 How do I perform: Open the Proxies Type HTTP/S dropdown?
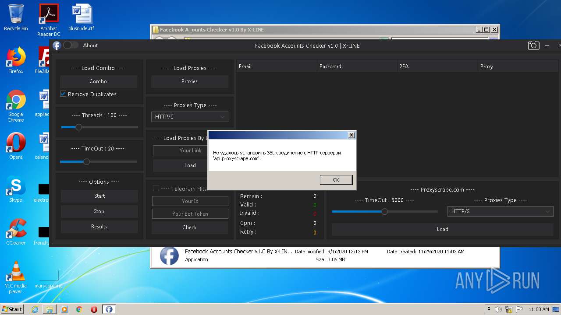tap(190, 117)
